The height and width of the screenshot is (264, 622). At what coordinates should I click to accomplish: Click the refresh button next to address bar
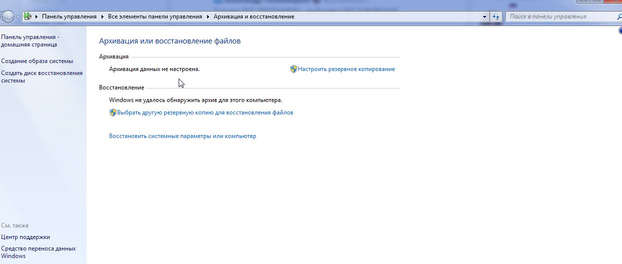pos(496,16)
